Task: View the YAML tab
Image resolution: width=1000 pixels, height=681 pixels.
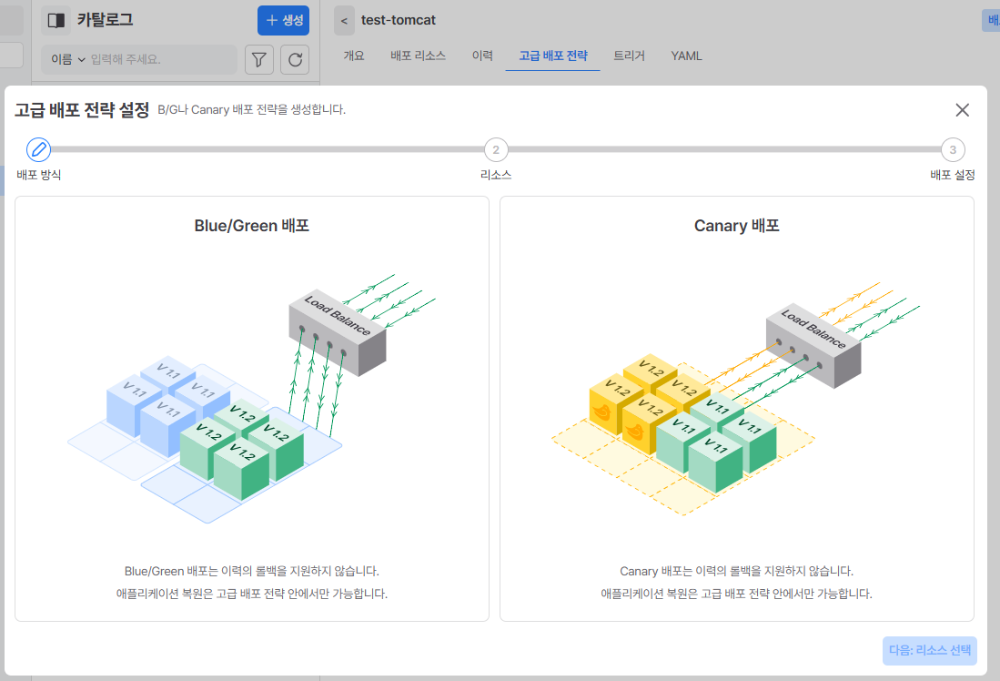Action: (x=686, y=56)
